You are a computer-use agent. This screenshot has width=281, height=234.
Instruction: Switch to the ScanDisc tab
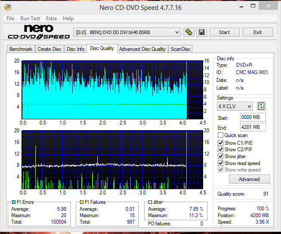coord(180,49)
